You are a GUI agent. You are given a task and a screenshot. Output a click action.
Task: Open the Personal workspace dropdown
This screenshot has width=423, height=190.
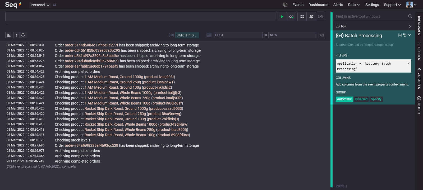pos(40,5)
